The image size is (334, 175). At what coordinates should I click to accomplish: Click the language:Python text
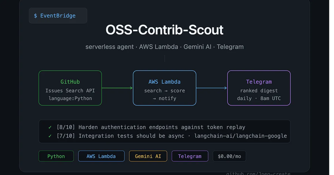tap(70, 98)
